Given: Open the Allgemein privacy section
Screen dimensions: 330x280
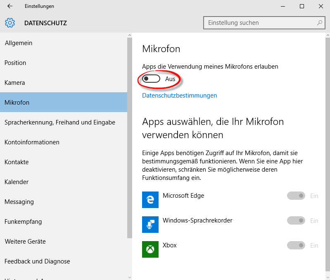Looking at the screenshot, I should (x=19, y=43).
